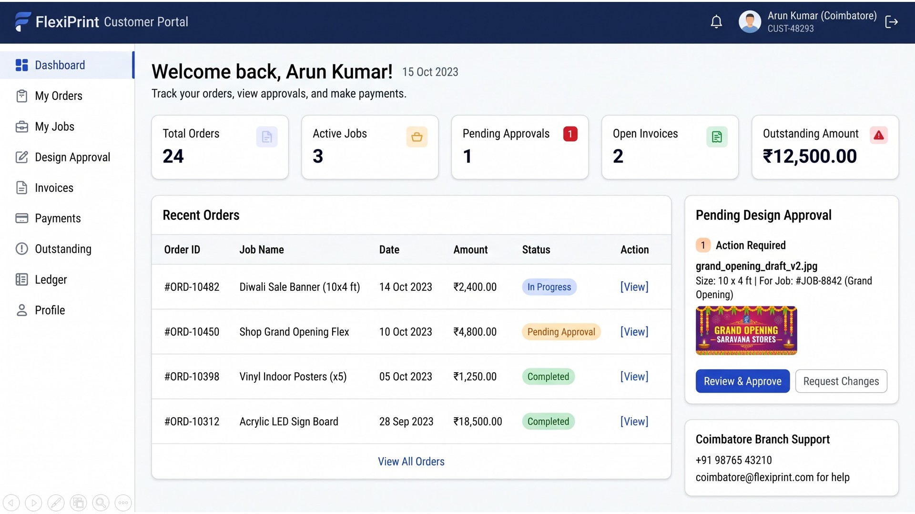Click the logout icon in header
The width and height of the screenshot is (915, 514).
click(891, 22)
